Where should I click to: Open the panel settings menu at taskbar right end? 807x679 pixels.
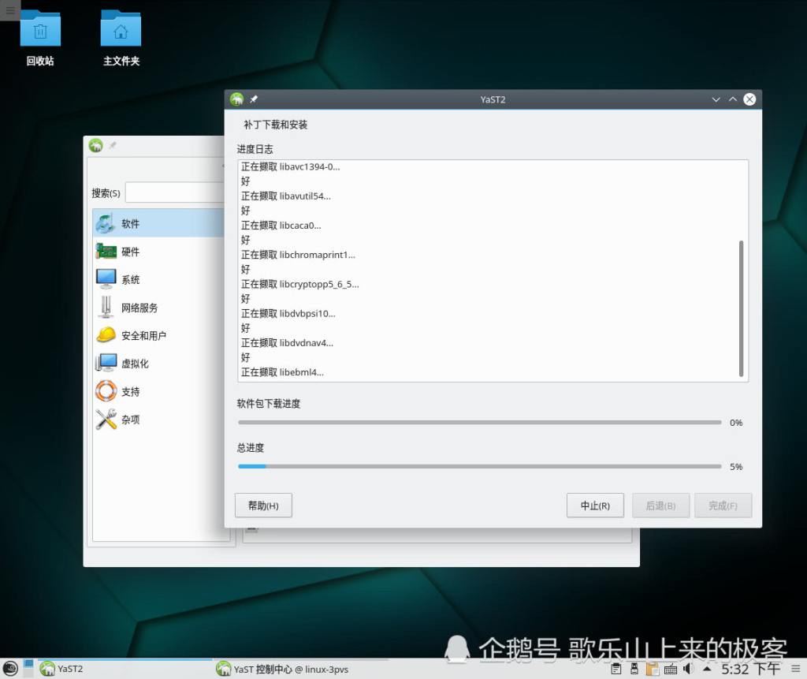796,669
